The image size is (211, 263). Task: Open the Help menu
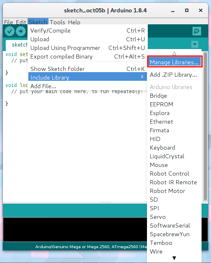tap(74, 22)
